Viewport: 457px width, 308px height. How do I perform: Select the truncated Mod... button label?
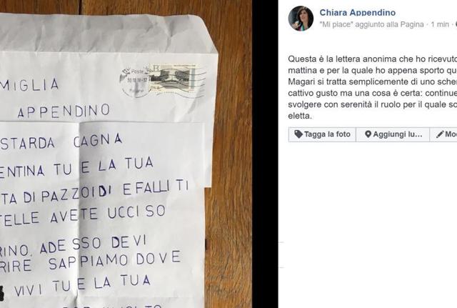(x=451, y=134)
